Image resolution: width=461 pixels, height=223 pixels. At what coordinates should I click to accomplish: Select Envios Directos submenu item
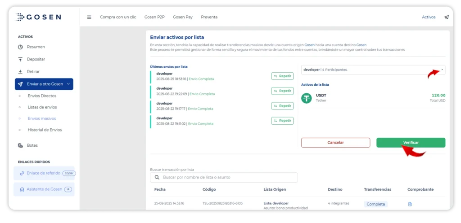tap(42, 96)
